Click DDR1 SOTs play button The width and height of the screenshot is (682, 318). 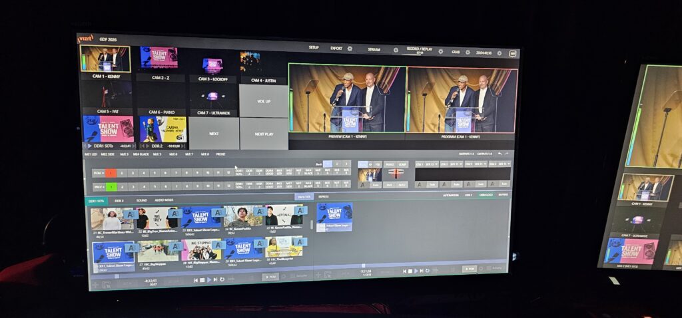point(209,280)
